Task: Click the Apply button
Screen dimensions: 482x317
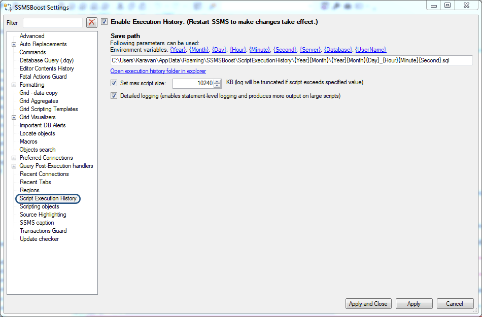Action: coord(414,304)
